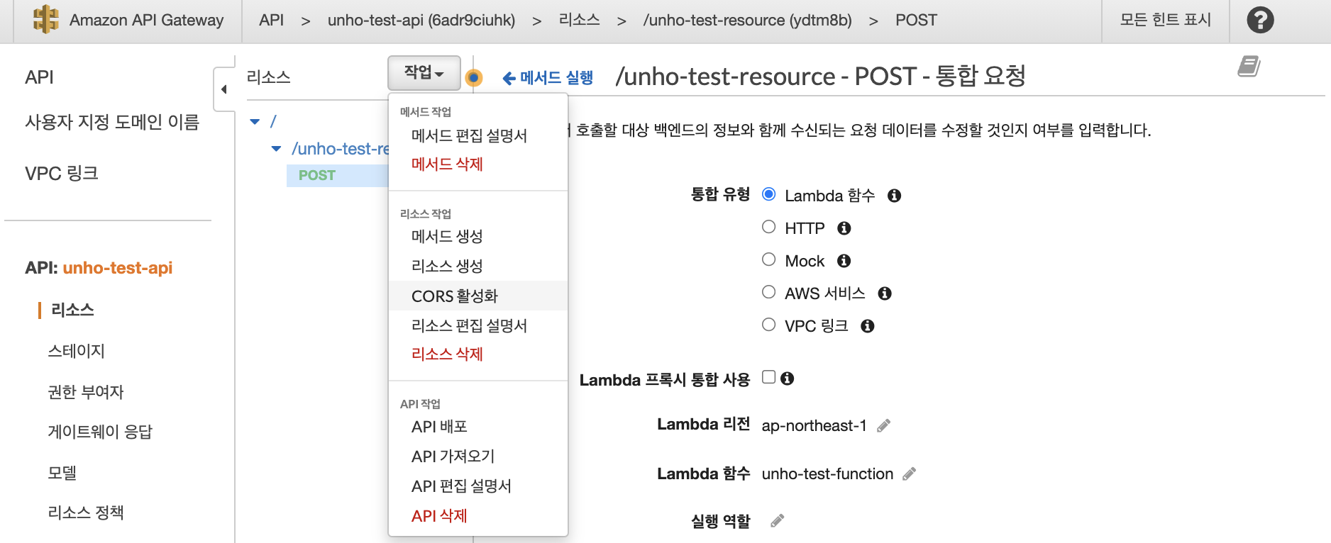The height and width of the screenshot is (543, 1331).
Task: Choose API 편집 설명서 from the menu
Action: [461, 486]
